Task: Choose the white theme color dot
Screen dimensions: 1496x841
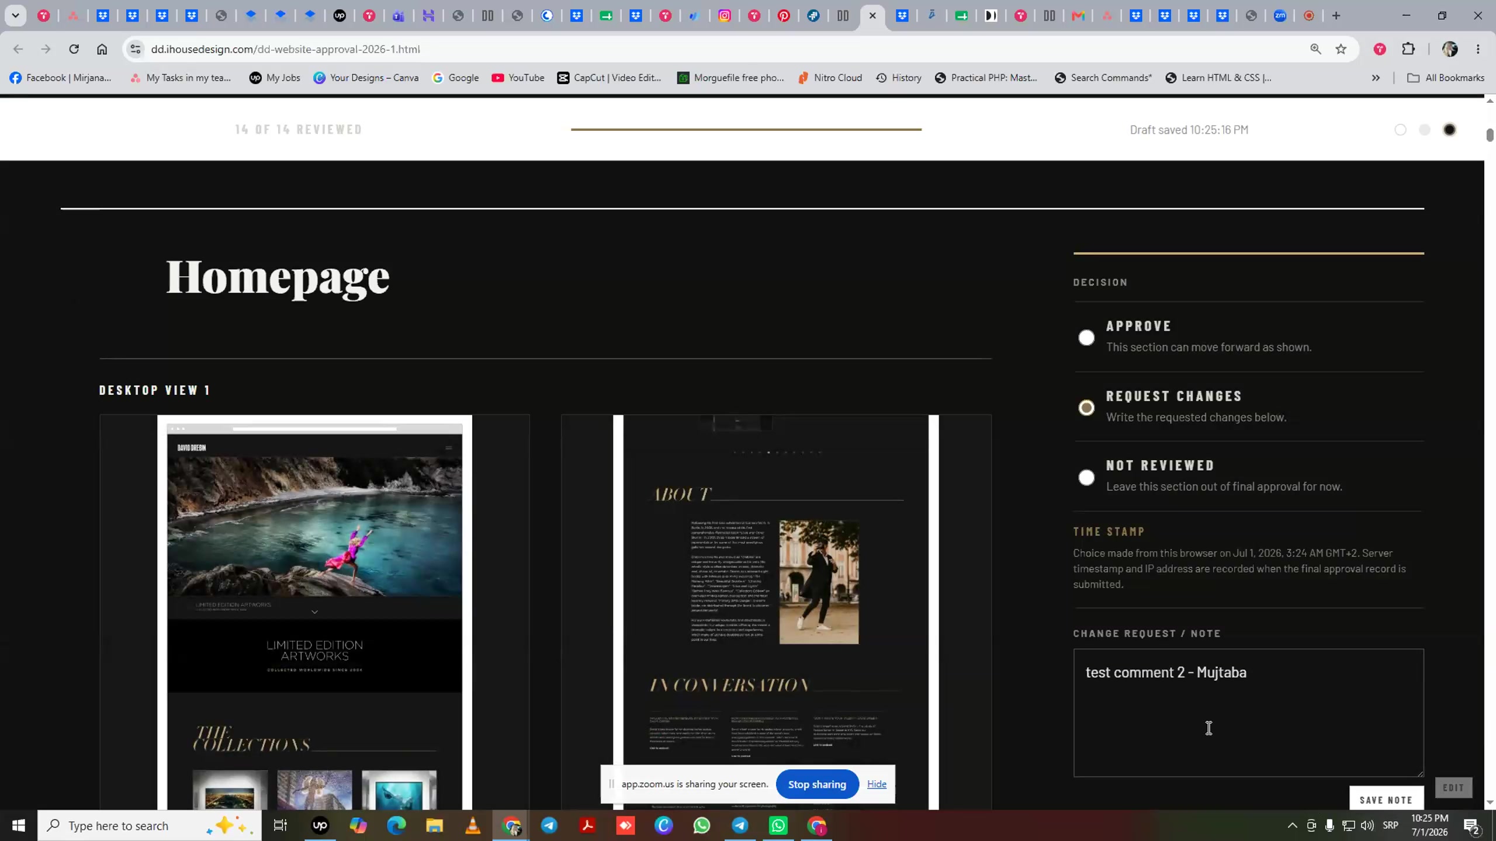Action: click(x=1400, y=130)
